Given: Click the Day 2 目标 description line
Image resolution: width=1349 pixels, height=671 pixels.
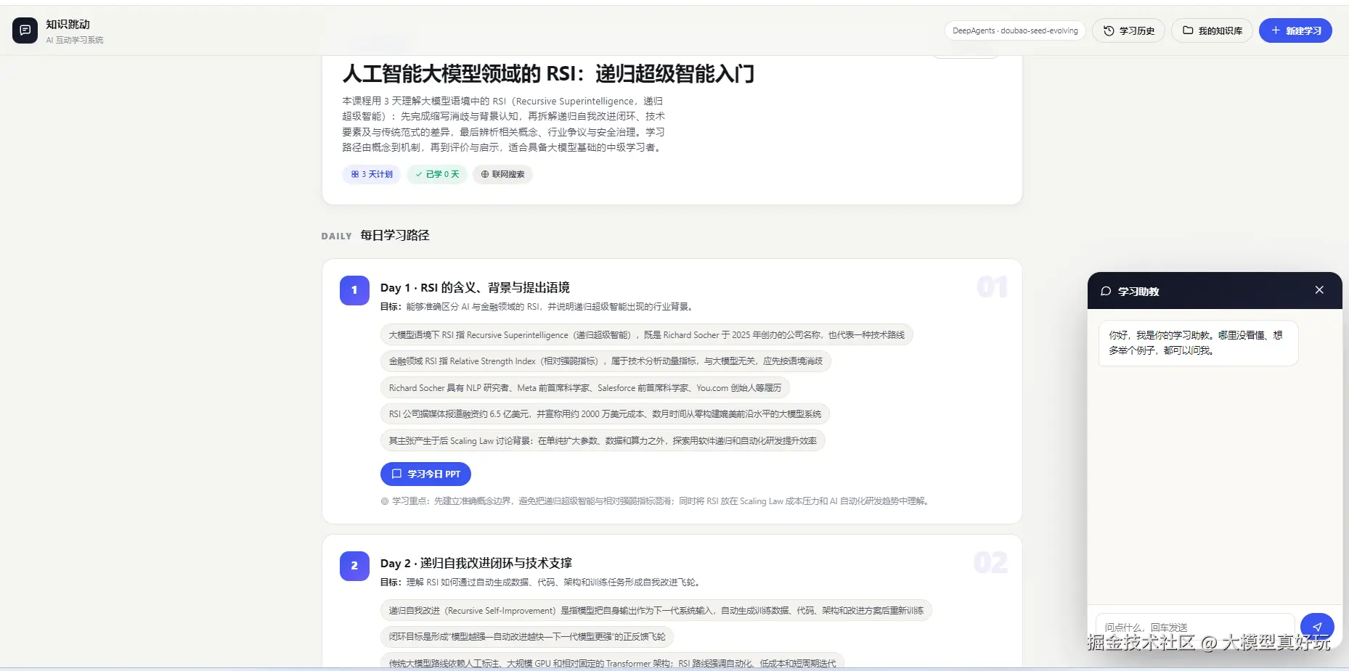Looking at the screenshot, I should pos(541,583).
